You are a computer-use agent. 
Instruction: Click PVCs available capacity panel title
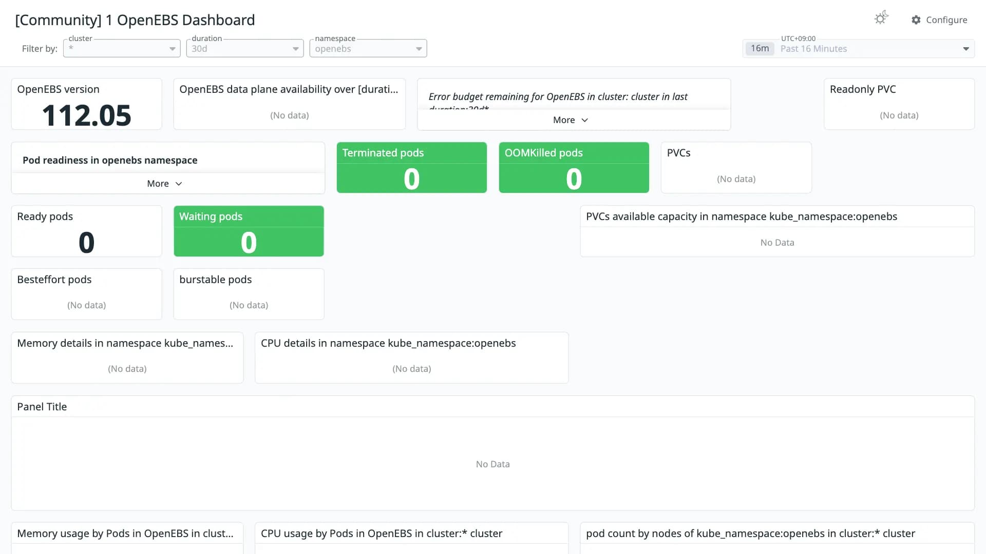click(x=741, y=216)
